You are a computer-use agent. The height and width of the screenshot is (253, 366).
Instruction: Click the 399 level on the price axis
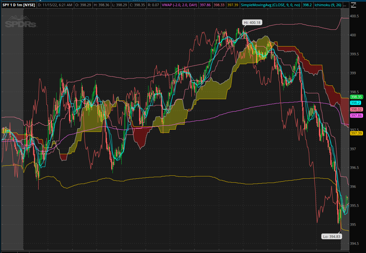[353, 73]
